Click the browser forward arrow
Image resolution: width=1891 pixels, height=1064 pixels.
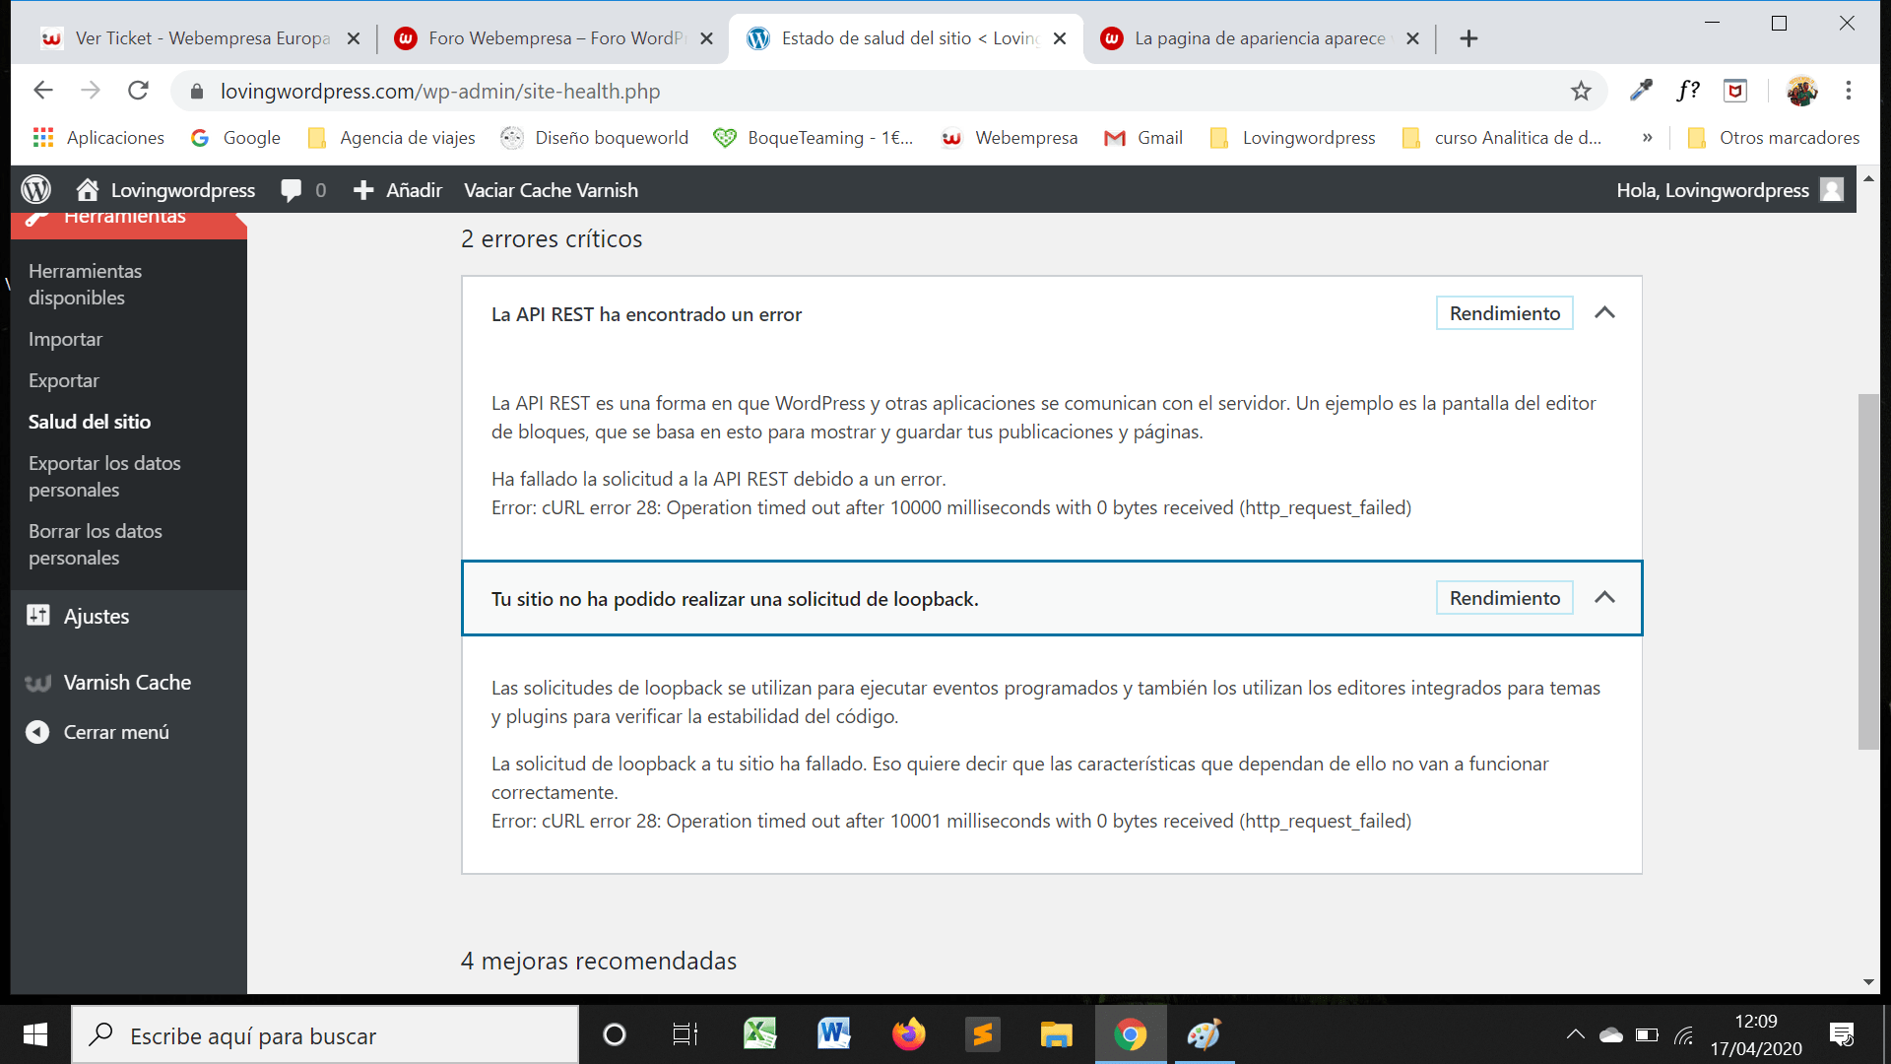(91, 91)
